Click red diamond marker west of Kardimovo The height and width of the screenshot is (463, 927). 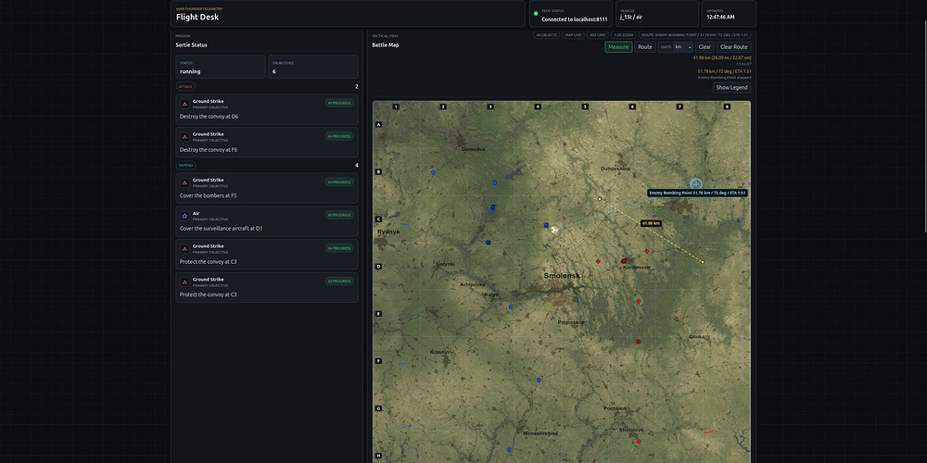[598, 261]
